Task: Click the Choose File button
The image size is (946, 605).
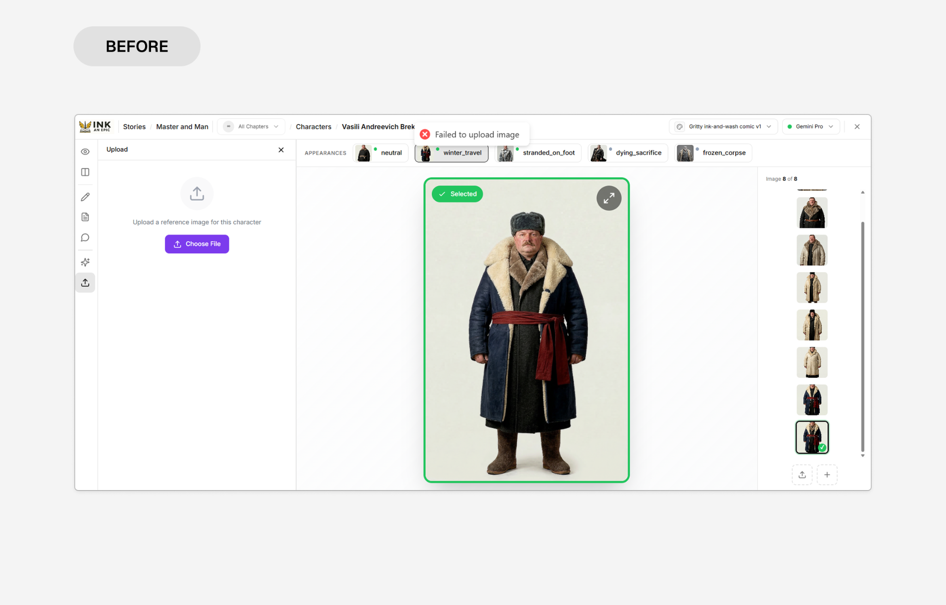Action: click(x=197, y=244)
